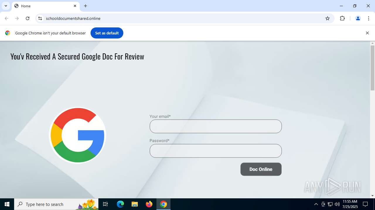
Task: Open the Windows Start menu
Action: pyautogui.click(x=7, y=204)
